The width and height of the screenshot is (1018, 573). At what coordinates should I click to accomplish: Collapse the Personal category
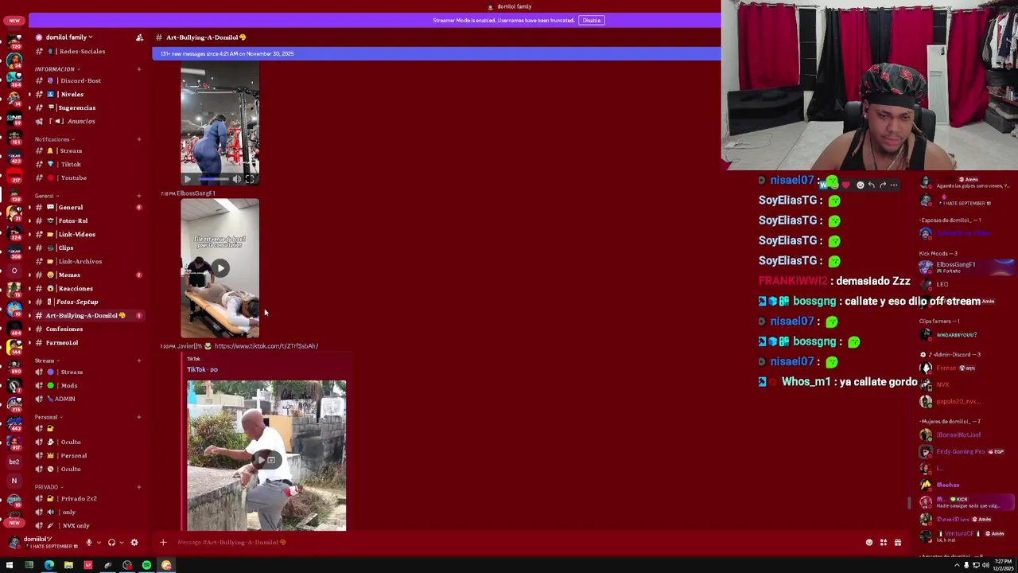coord(47,417)
